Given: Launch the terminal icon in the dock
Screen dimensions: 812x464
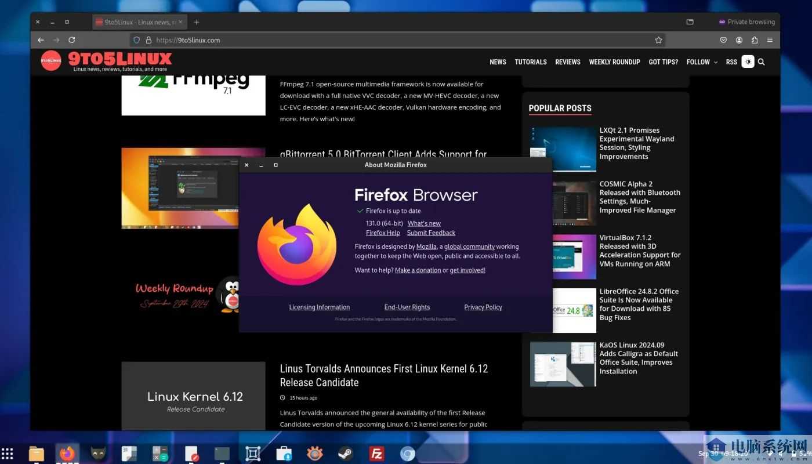Looking at the screenshot, I should pyautogui.click(x=222, y=453).
